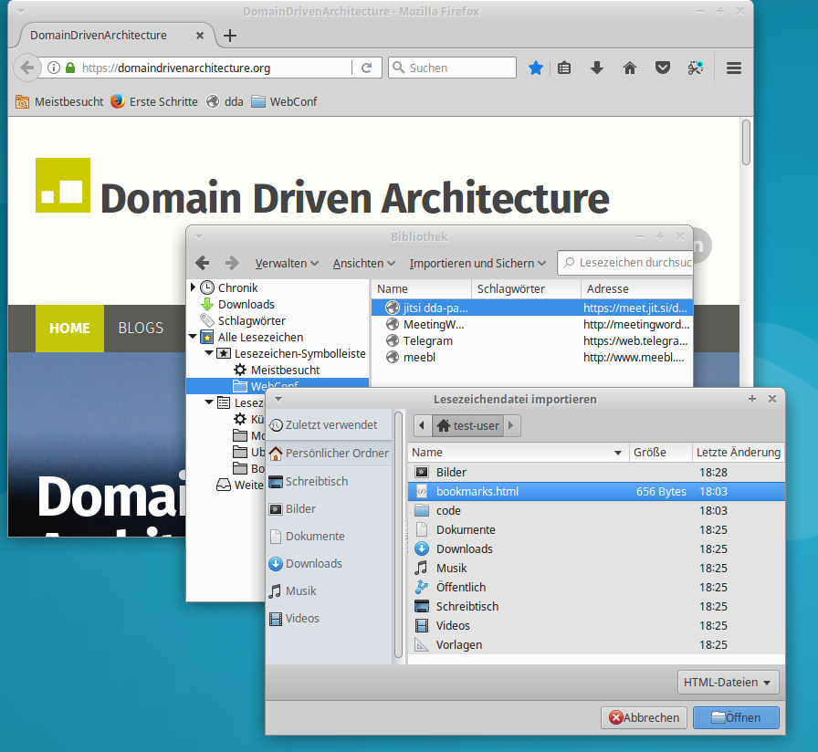Reload the current page
This screenshot has height=752, width=818.
click(367, 68)
